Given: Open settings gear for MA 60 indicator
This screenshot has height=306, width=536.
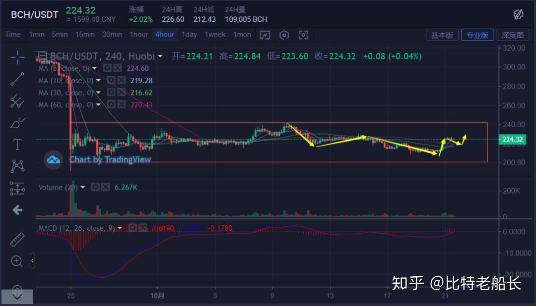Looking at the screenshot, I should [111, 104].
